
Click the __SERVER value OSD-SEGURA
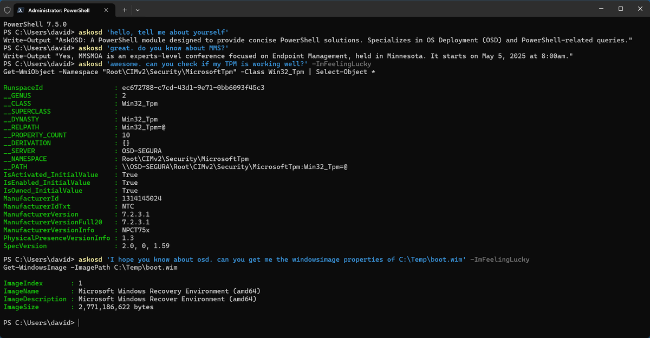pos(141,151)
